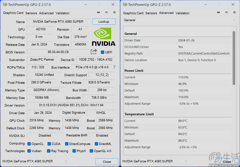
Task: Click Close button in right GPU-Z window
Action: (227, 162)
